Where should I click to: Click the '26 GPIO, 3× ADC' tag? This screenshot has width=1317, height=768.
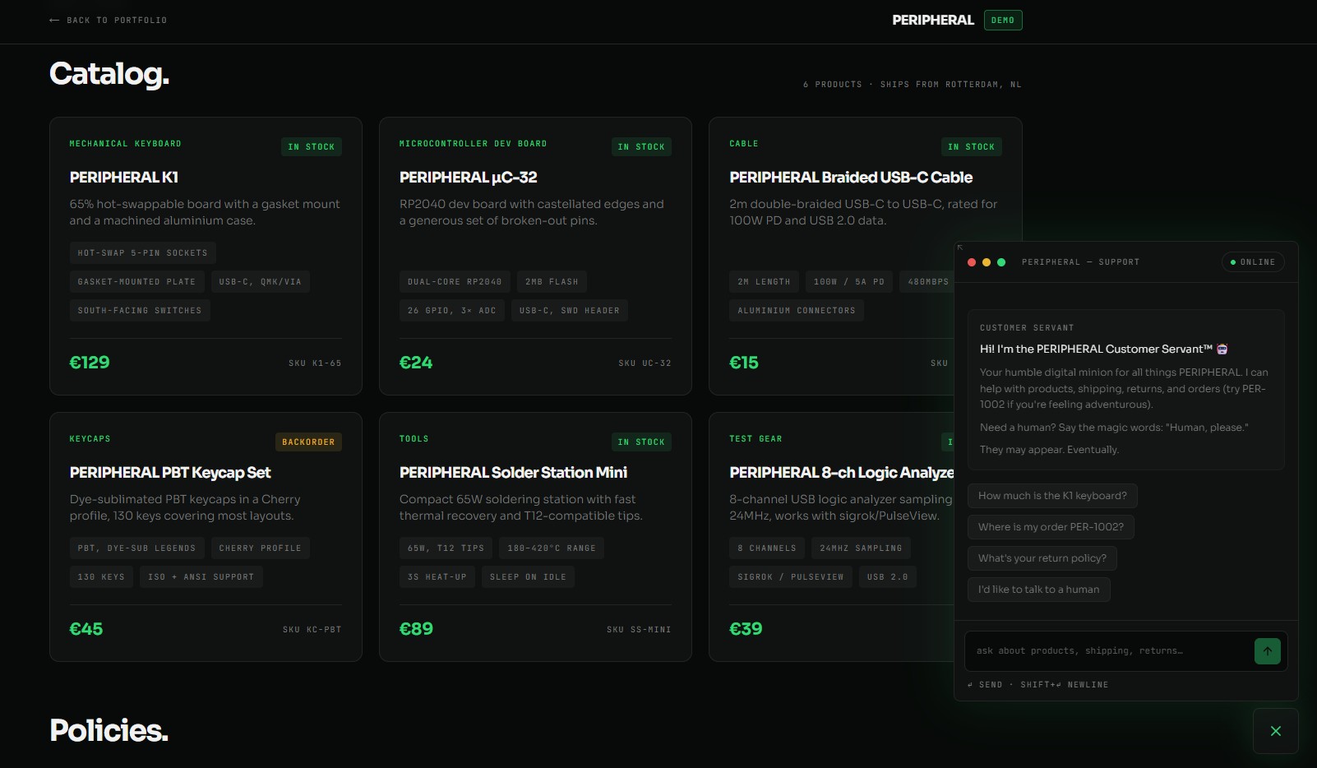[451, 311]
